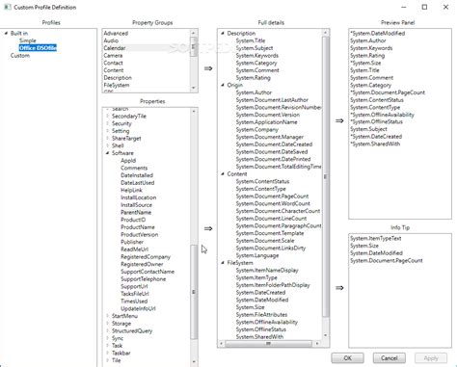Click the arrow to add to Full details from Property Groups
457x367 pixels.
tap(208, 68)
